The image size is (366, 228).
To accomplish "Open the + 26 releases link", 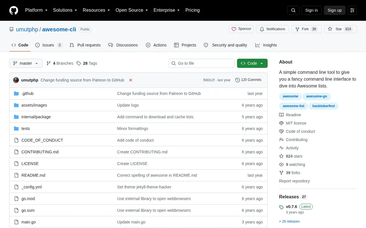I will [289, 221].
